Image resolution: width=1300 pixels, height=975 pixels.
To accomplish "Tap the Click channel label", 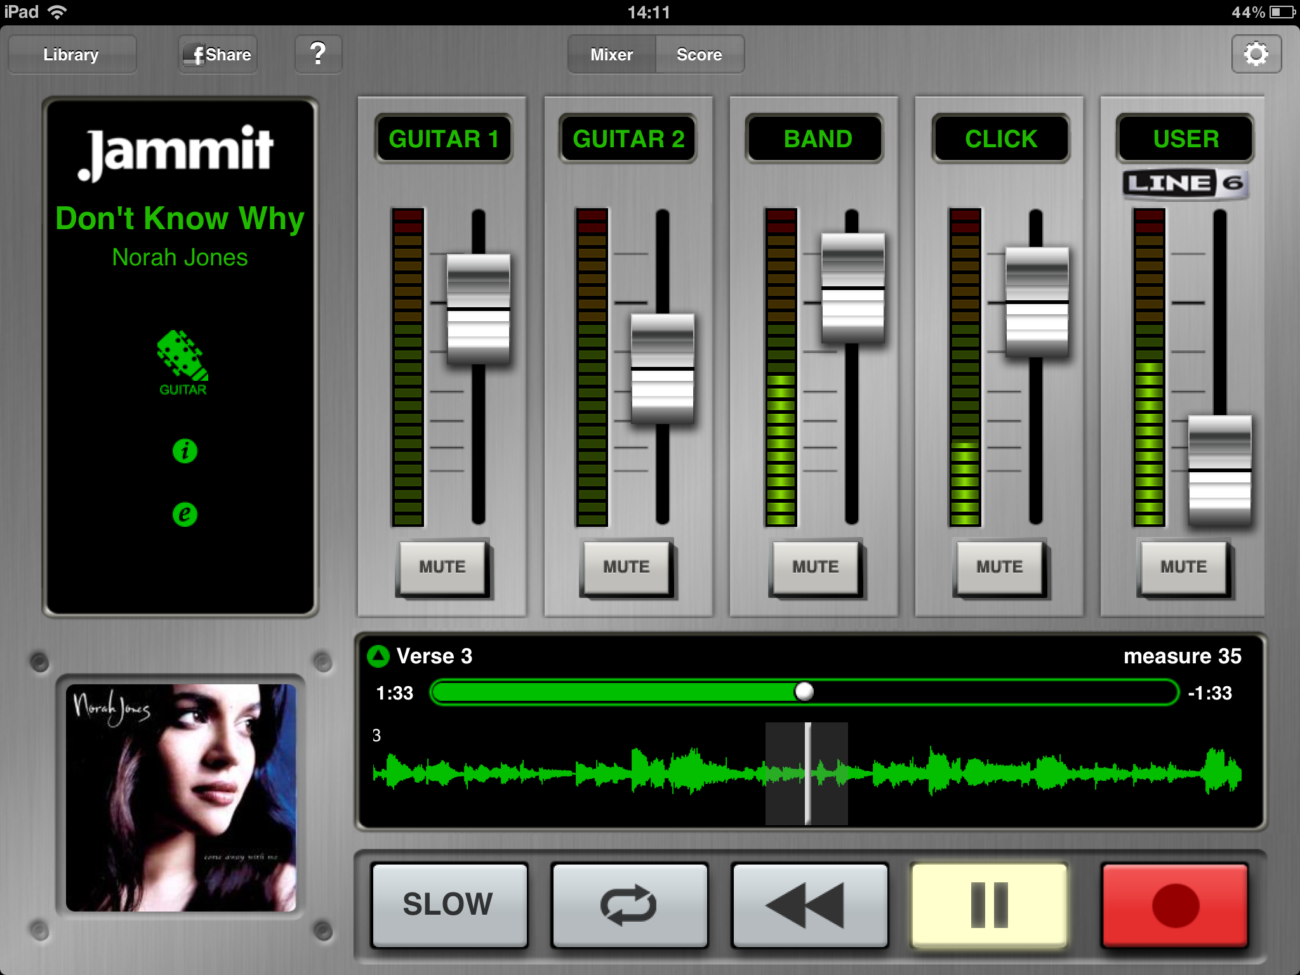I will click(x=1001, y=138).
